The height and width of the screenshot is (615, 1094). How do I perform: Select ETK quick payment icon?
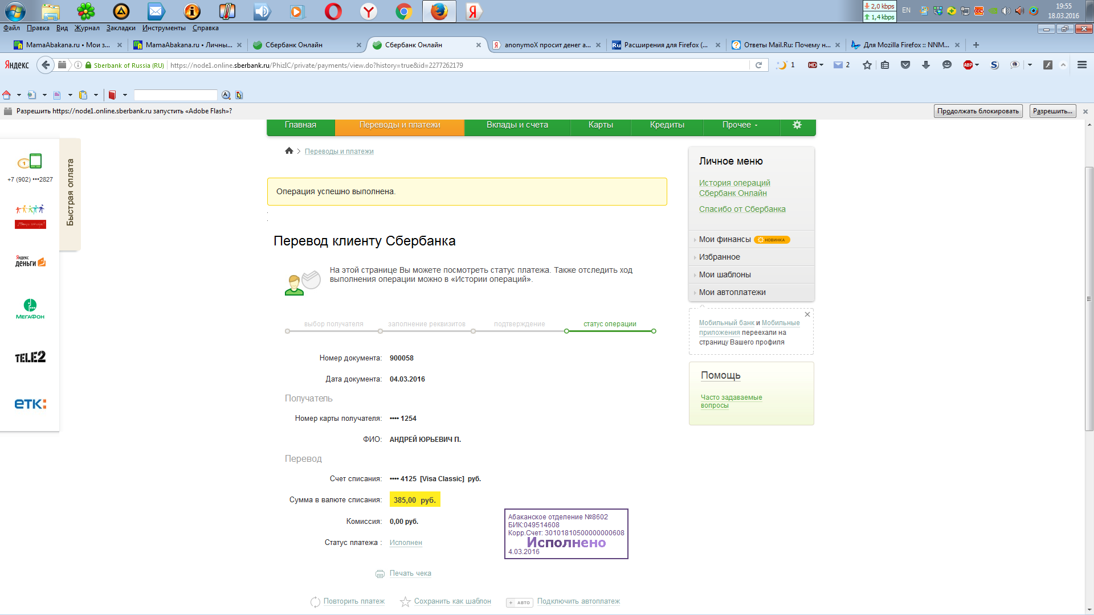[x=30, y=404]
